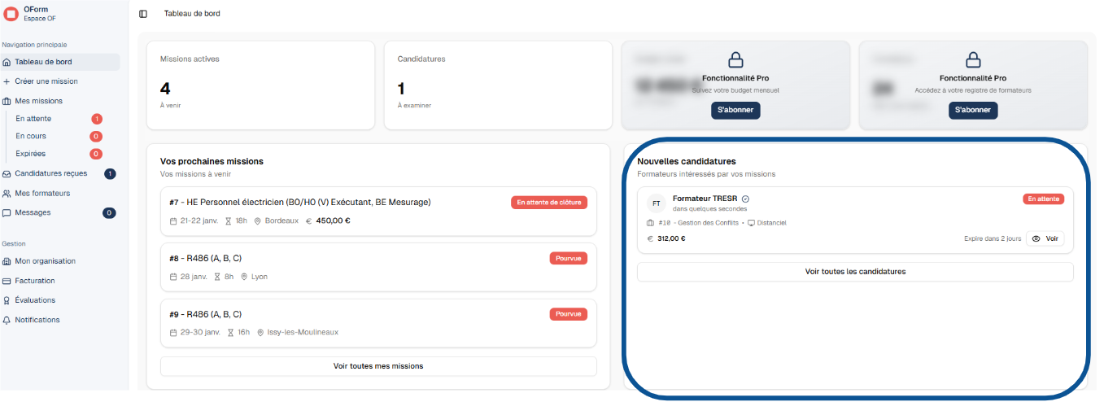Image resolution: width=1104 pixels, height=415 pixels.
Task: Click the FT formateur avatar
Action: coord(656,203)
